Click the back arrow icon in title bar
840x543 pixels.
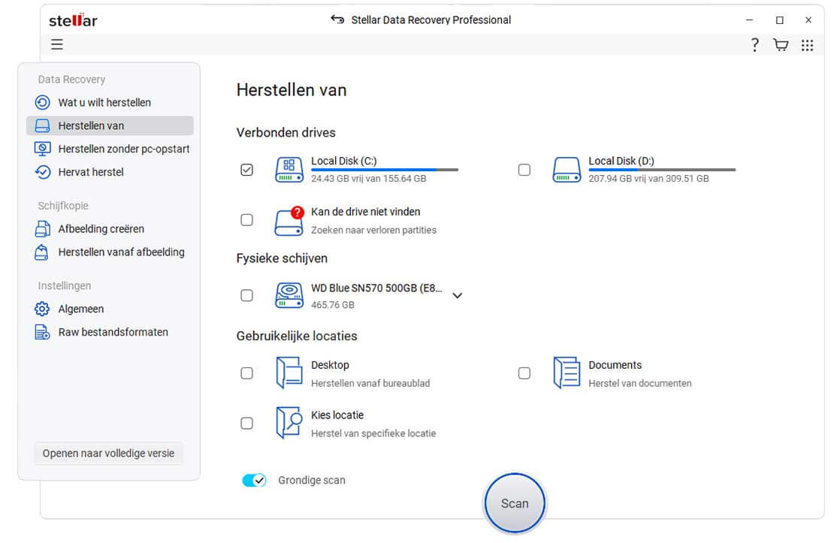click(x=337, y=20)
